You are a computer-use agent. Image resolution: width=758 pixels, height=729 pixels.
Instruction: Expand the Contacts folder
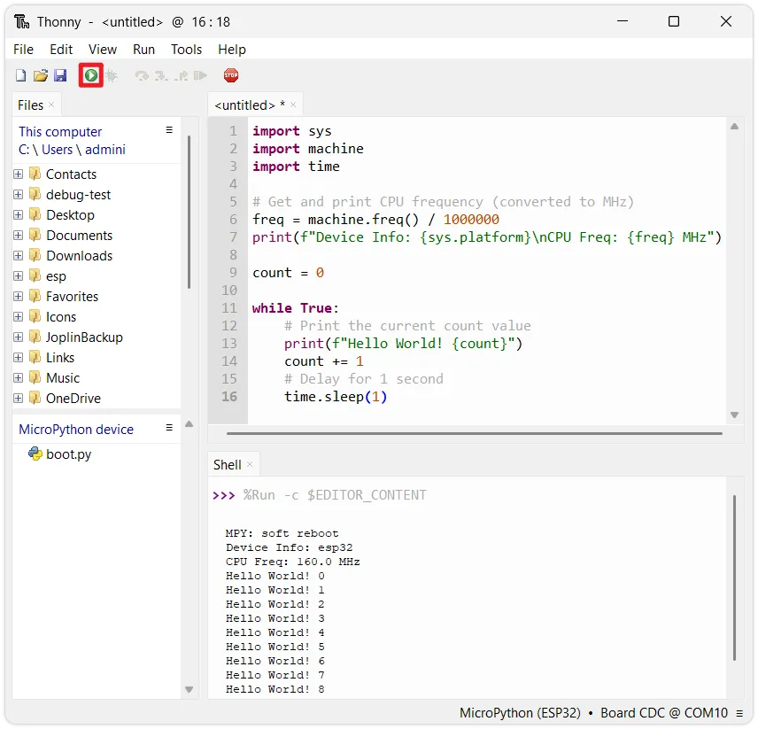(x=18, y=174)
